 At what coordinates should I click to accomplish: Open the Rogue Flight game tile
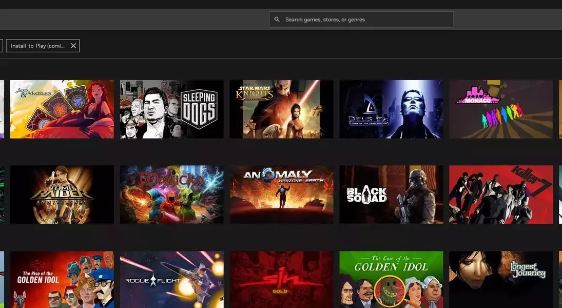point(172,279)
